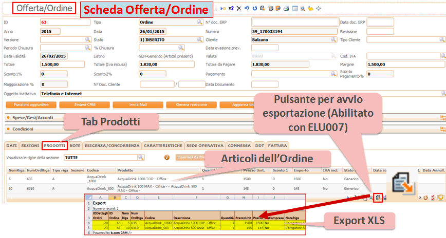Viewport: 446px width, 238px height.
Task: Select the FATTURA tab
Action: click(277, 145)
